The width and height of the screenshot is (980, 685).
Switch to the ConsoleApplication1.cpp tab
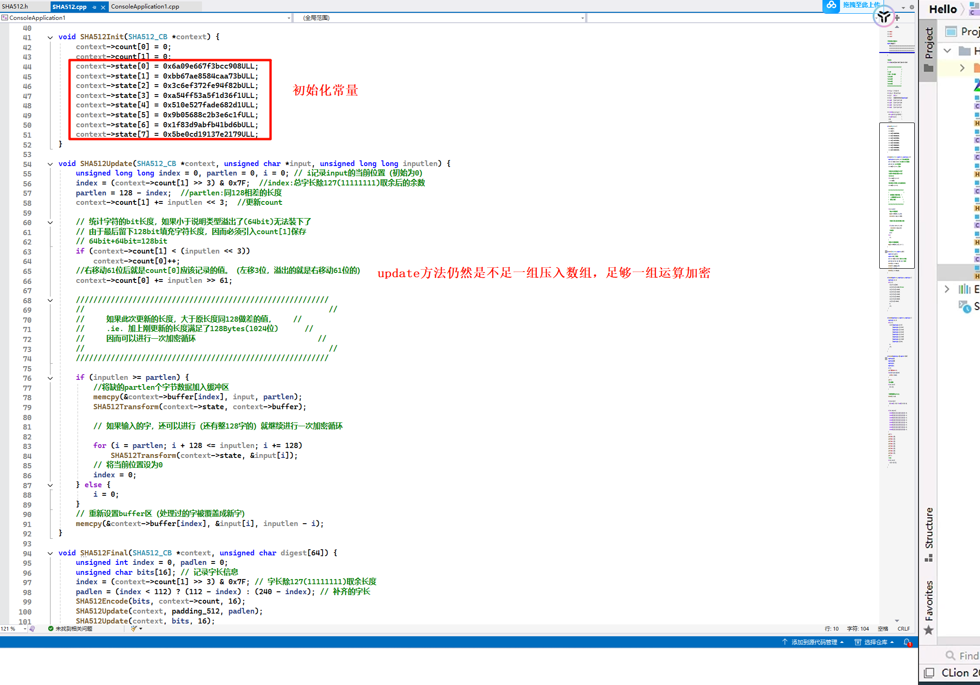(145, 7)
